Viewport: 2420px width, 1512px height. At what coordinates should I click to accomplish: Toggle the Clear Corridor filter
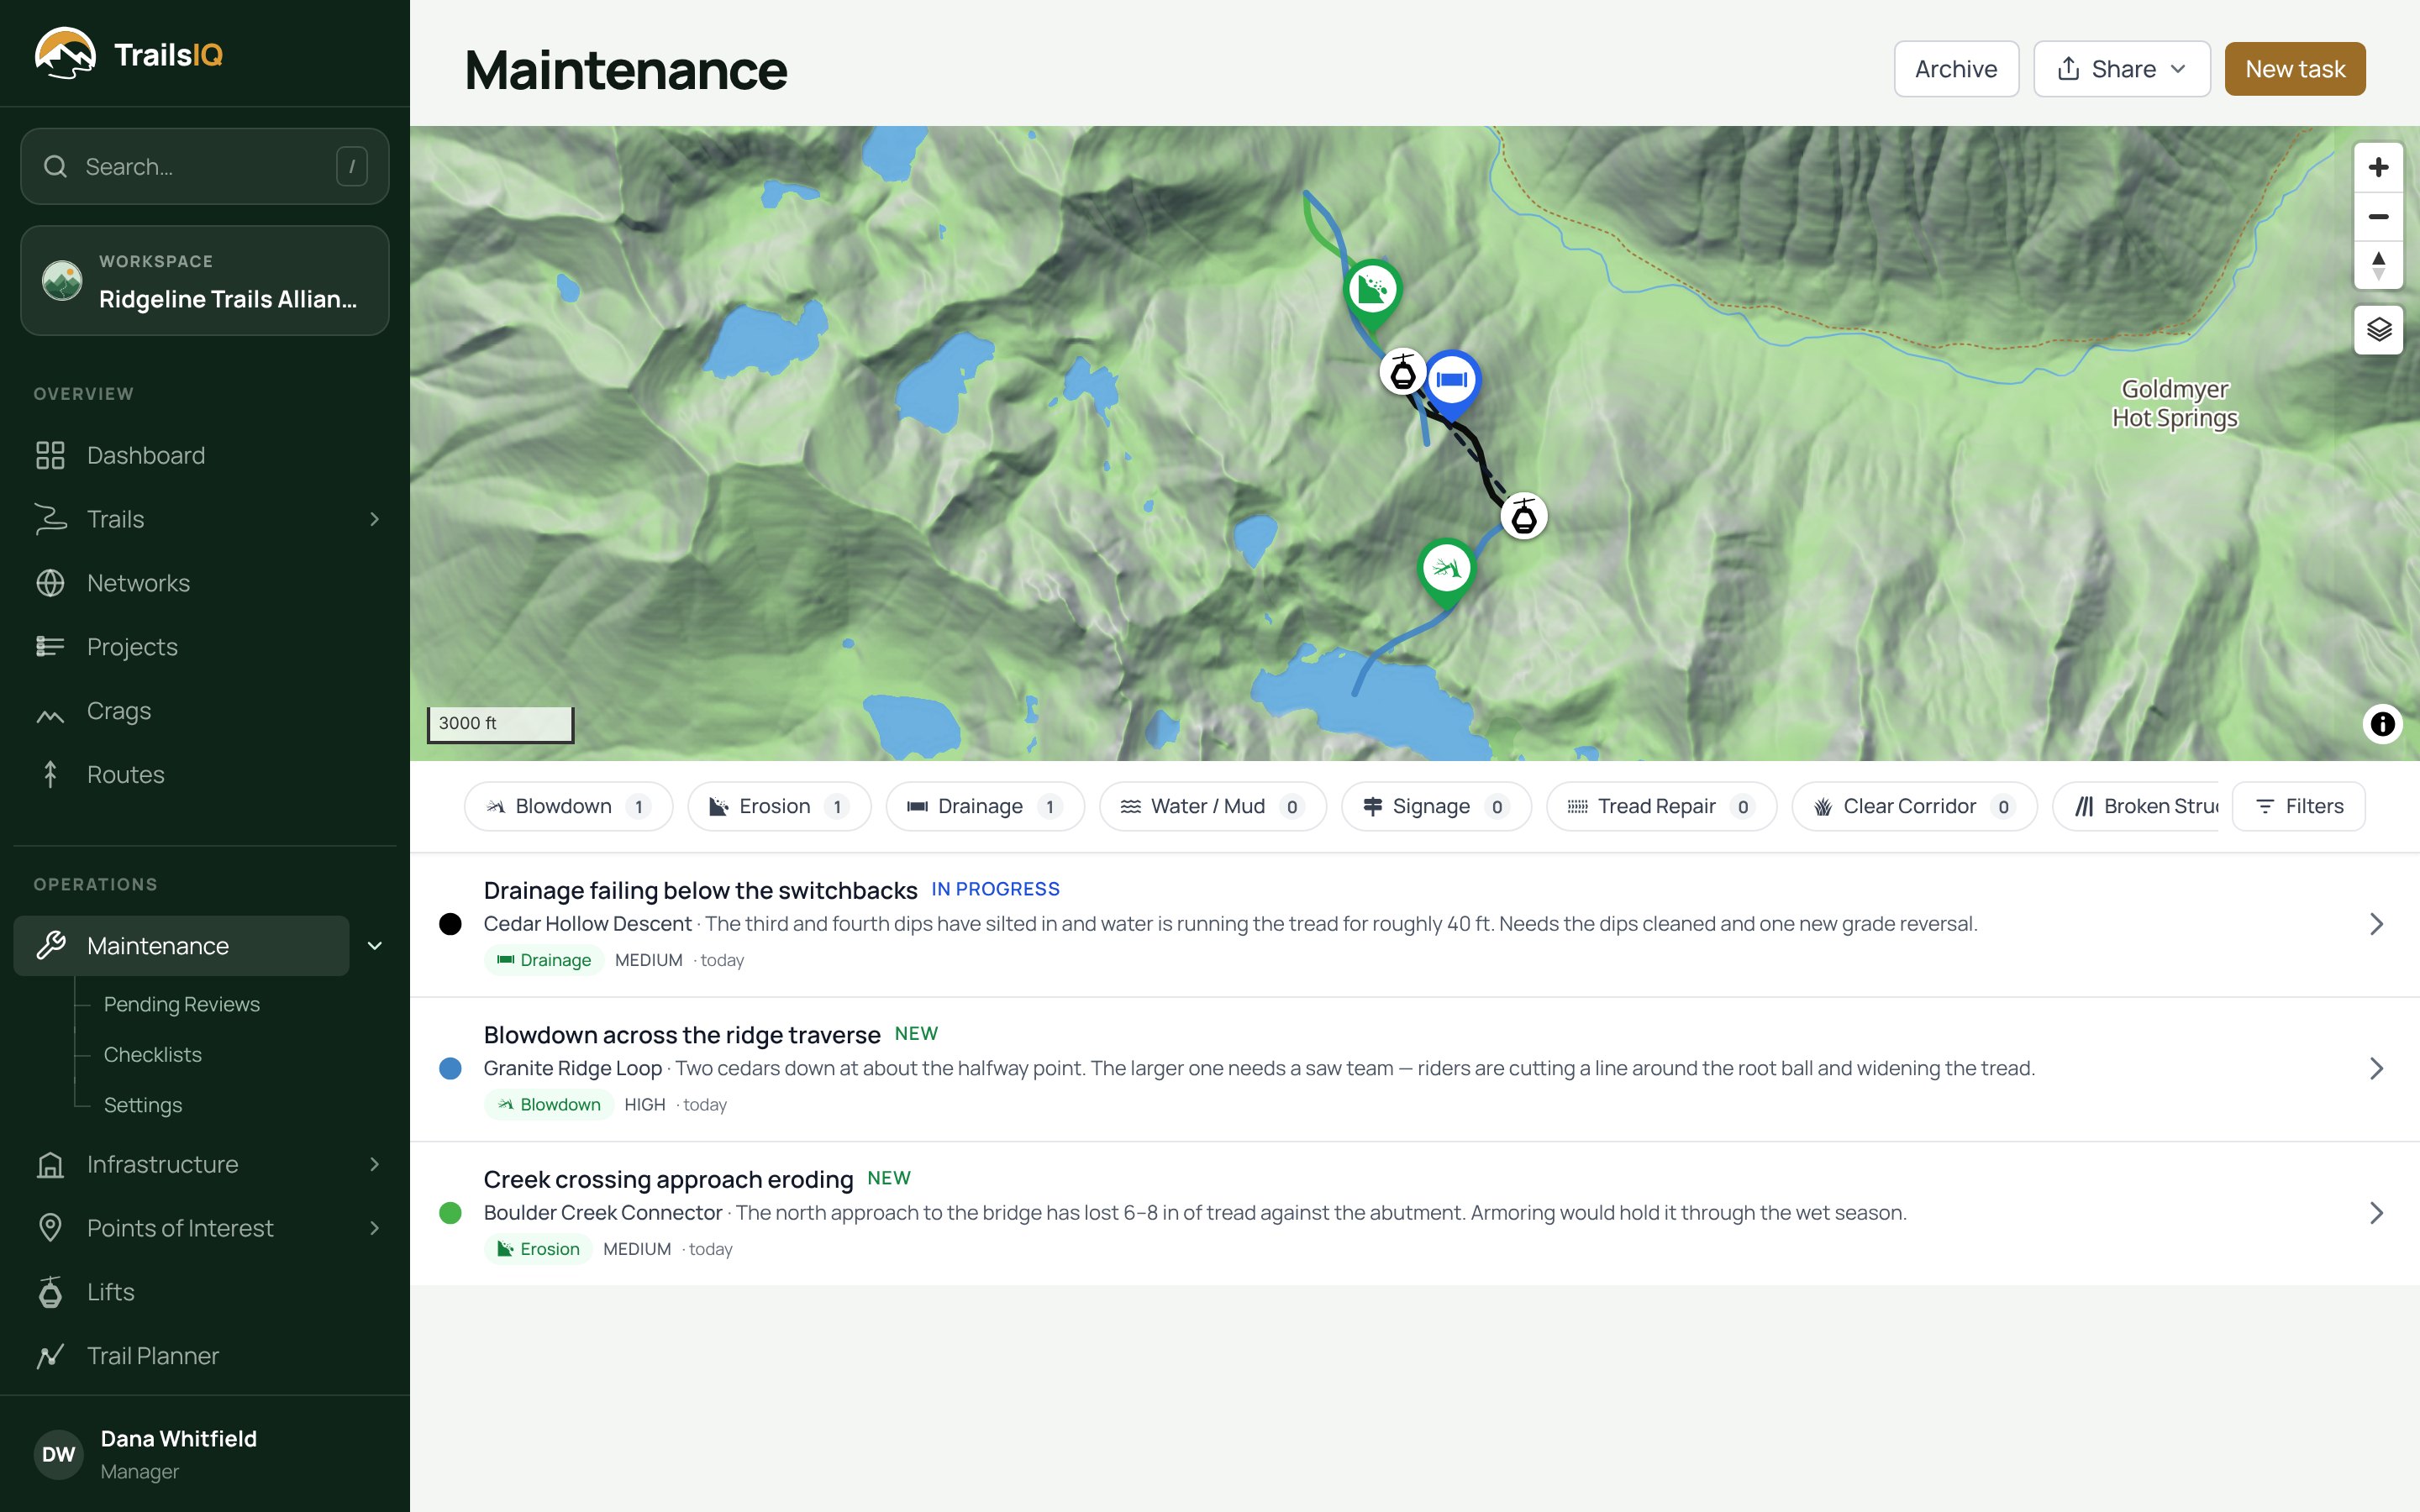pos(1914,806)
